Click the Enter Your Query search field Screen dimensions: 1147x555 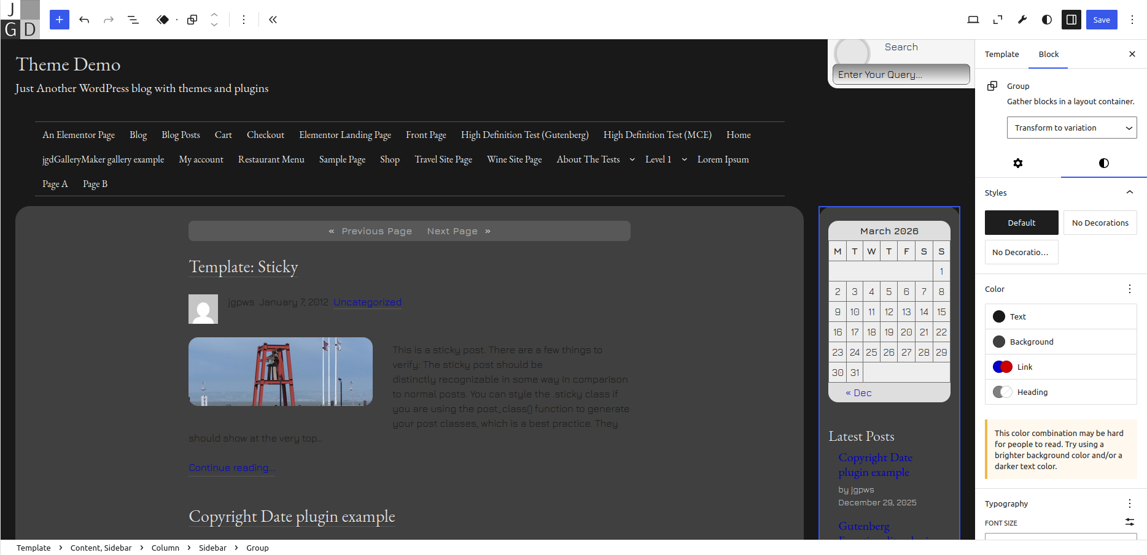[901, 74]
